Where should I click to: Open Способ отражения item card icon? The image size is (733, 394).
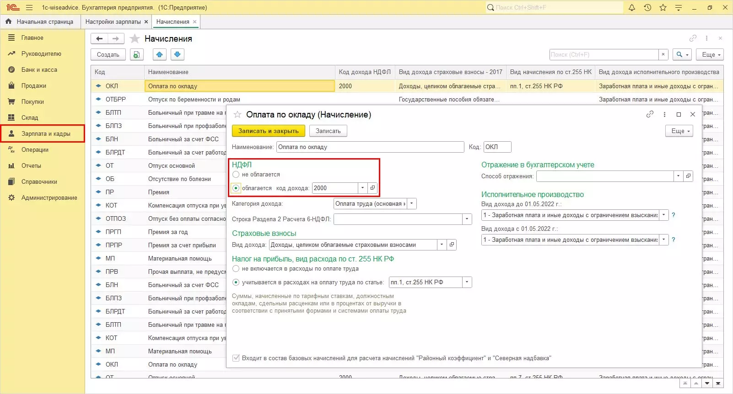(x=688, y=176)
